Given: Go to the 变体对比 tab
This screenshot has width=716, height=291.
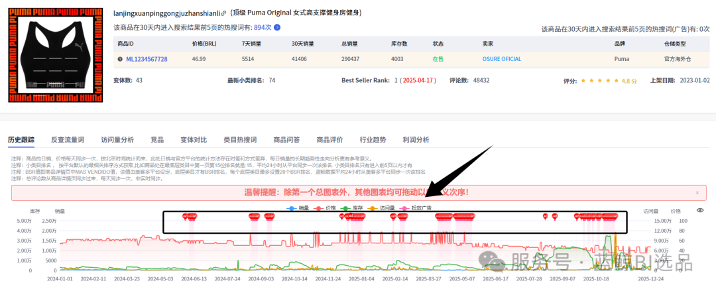Looking at the screenshot, I should (194, 140).
